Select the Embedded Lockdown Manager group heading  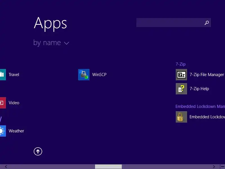200,106
